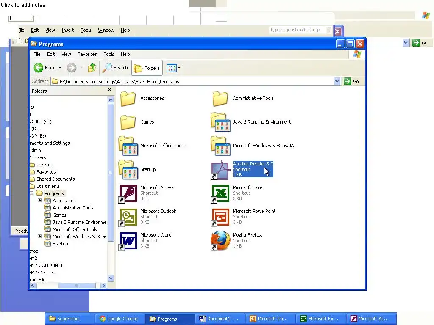Select Start Menu in the folder tree
Screen dimensions: 434x325
pyautogui.click(x=47, y=186)
